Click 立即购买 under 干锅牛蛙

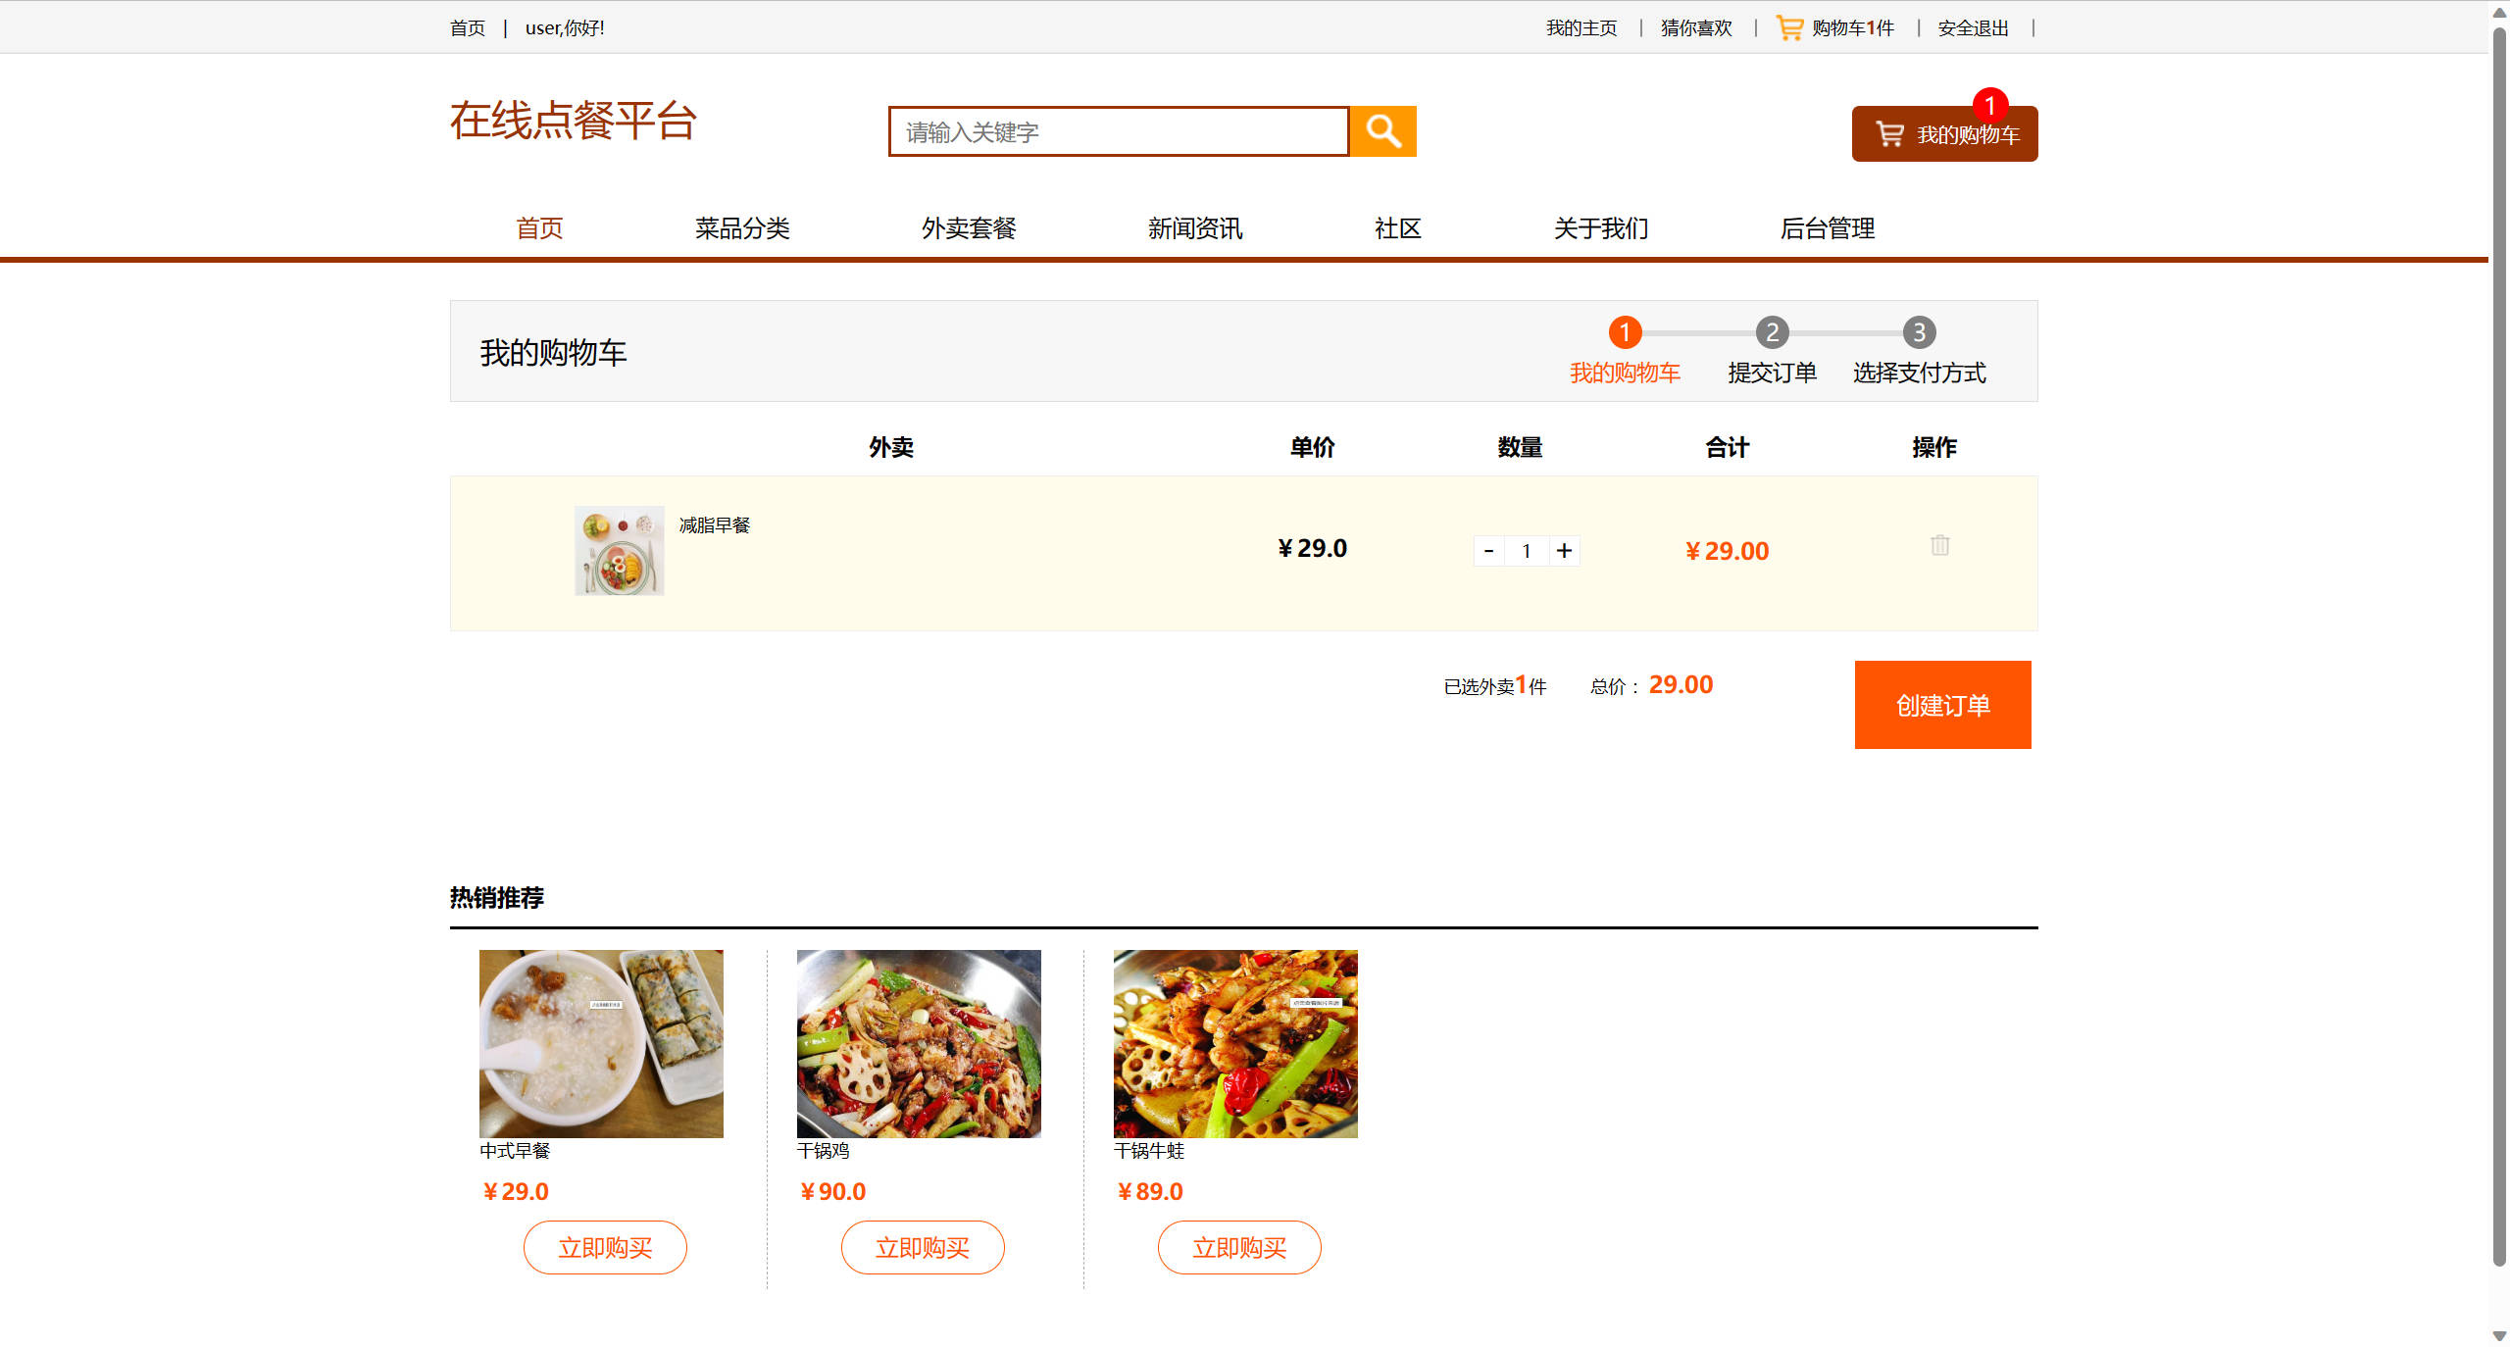click(1238, 1247)
